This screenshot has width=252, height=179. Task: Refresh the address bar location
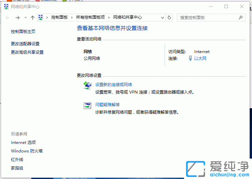tap(170, 18)
